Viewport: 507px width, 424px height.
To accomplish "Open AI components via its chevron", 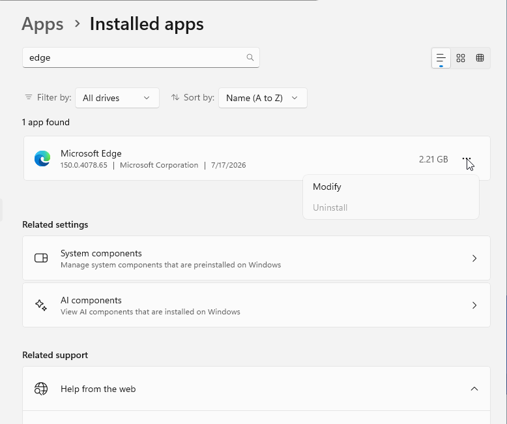I will [x=474, y=305].
